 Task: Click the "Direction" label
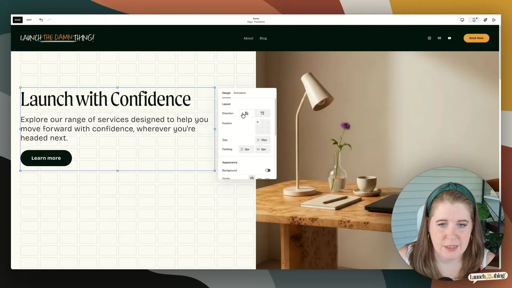tap(228, 113)
